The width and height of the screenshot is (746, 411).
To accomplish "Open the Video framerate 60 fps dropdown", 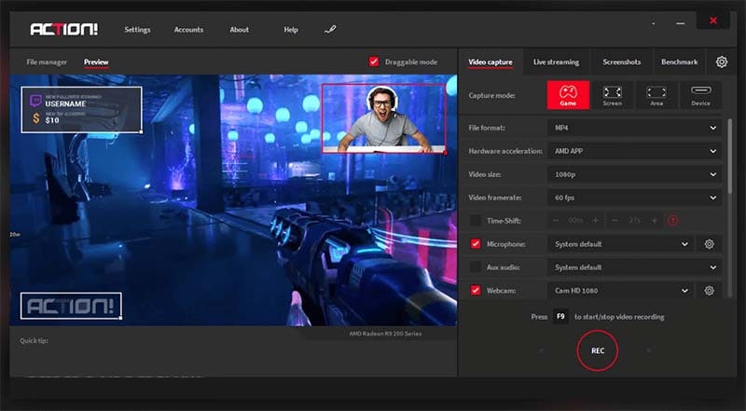I will [x=635, y=198].
